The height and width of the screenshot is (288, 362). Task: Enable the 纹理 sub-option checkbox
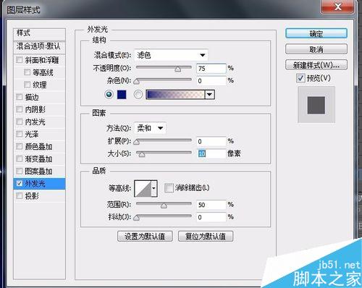(x=27, y=84)
